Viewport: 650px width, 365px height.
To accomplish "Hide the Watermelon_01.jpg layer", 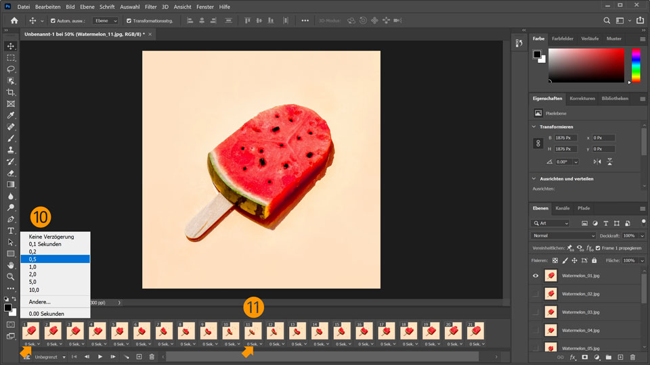I will click(536, 276).
